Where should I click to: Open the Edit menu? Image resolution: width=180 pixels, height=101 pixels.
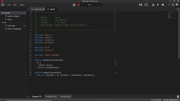pos(15,5)
